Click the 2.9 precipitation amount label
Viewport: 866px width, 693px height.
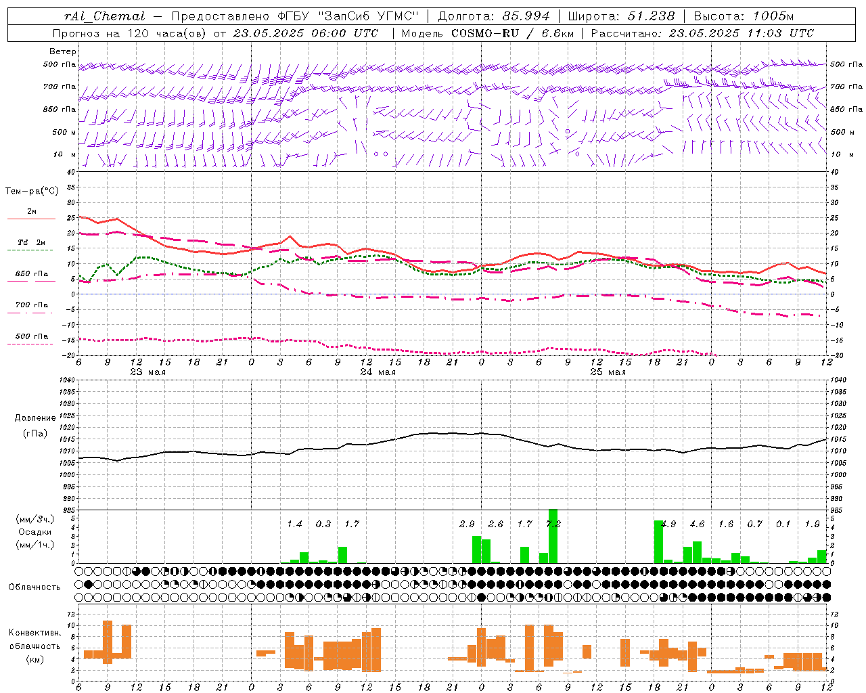point(467,524)
